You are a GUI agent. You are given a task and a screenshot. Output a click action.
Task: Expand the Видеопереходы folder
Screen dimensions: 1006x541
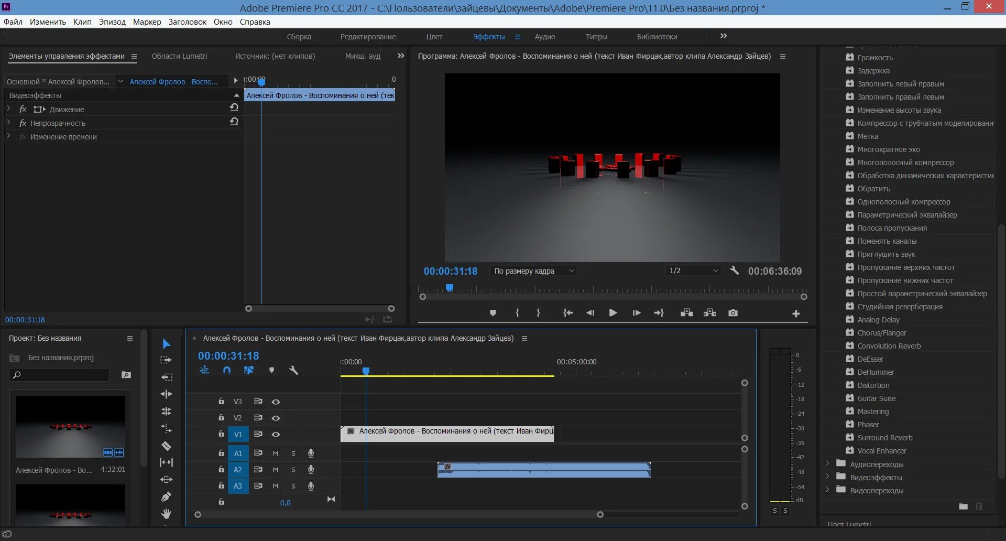827,490
